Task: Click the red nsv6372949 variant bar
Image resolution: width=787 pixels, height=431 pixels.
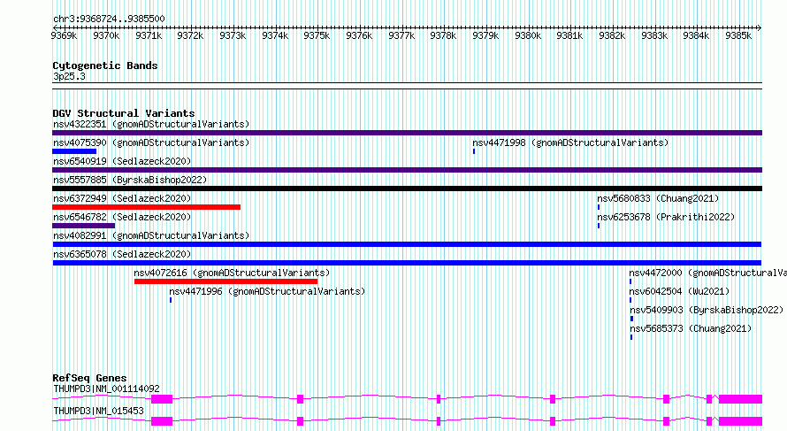Action: (x=146, y=207)
